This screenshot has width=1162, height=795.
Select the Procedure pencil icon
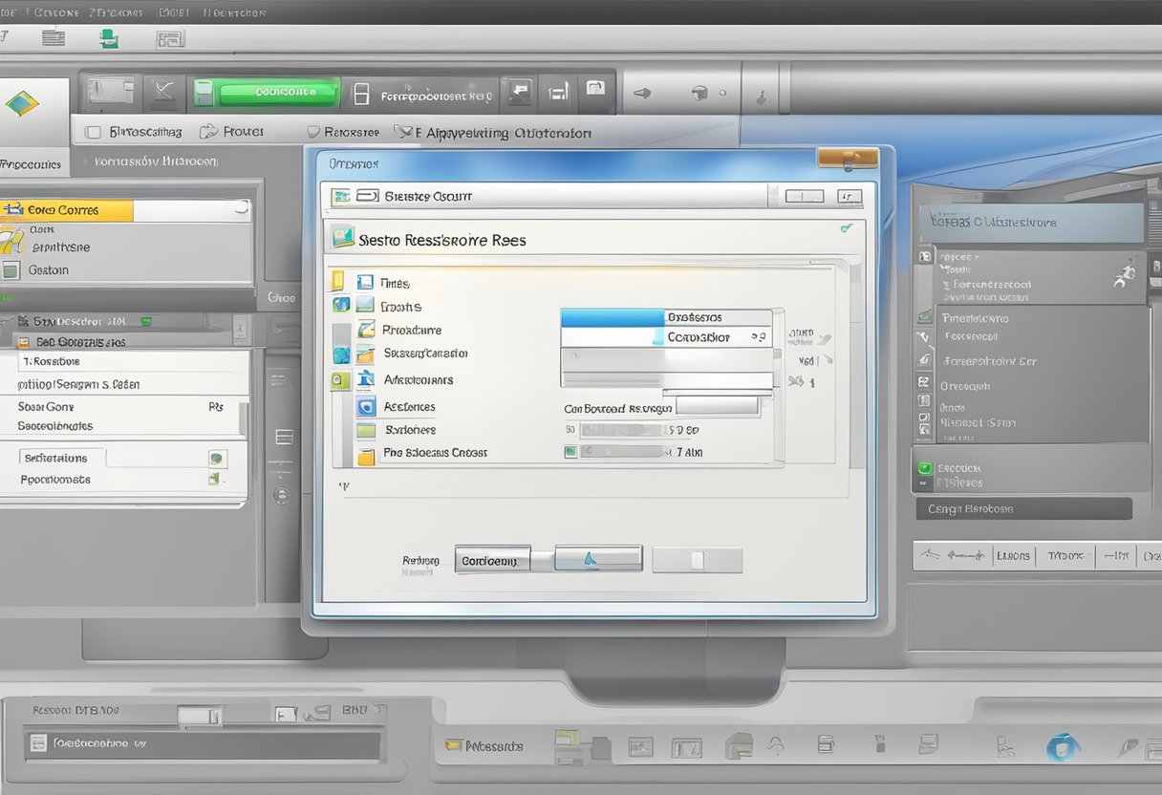[x=365, y=329]
